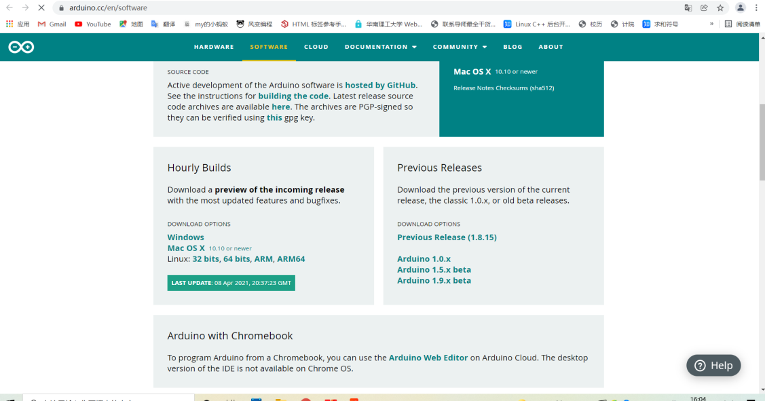Viewport: 765px width, 401px height.
Task: Open the Chrome profile avatar
Action: 741,8
